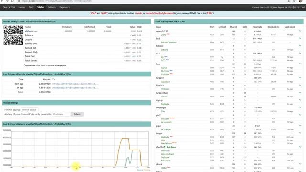Expand the pipe algo chevron
This screenshot has height=172, width=306.
click(x=300, y=126)
